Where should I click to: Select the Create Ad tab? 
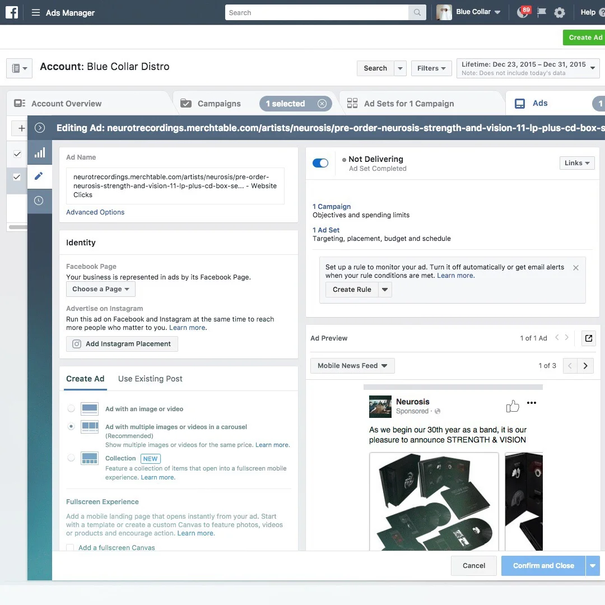click(x=85, y=379)
